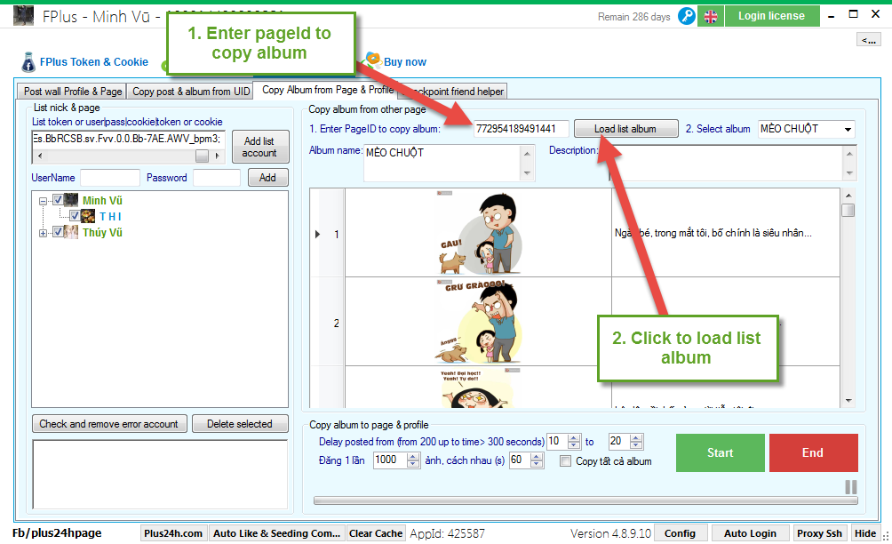The width and height of the screenshot is (892, 544).
Task: Enable Copy tất cả album checkbox
Action: point(565,461)
